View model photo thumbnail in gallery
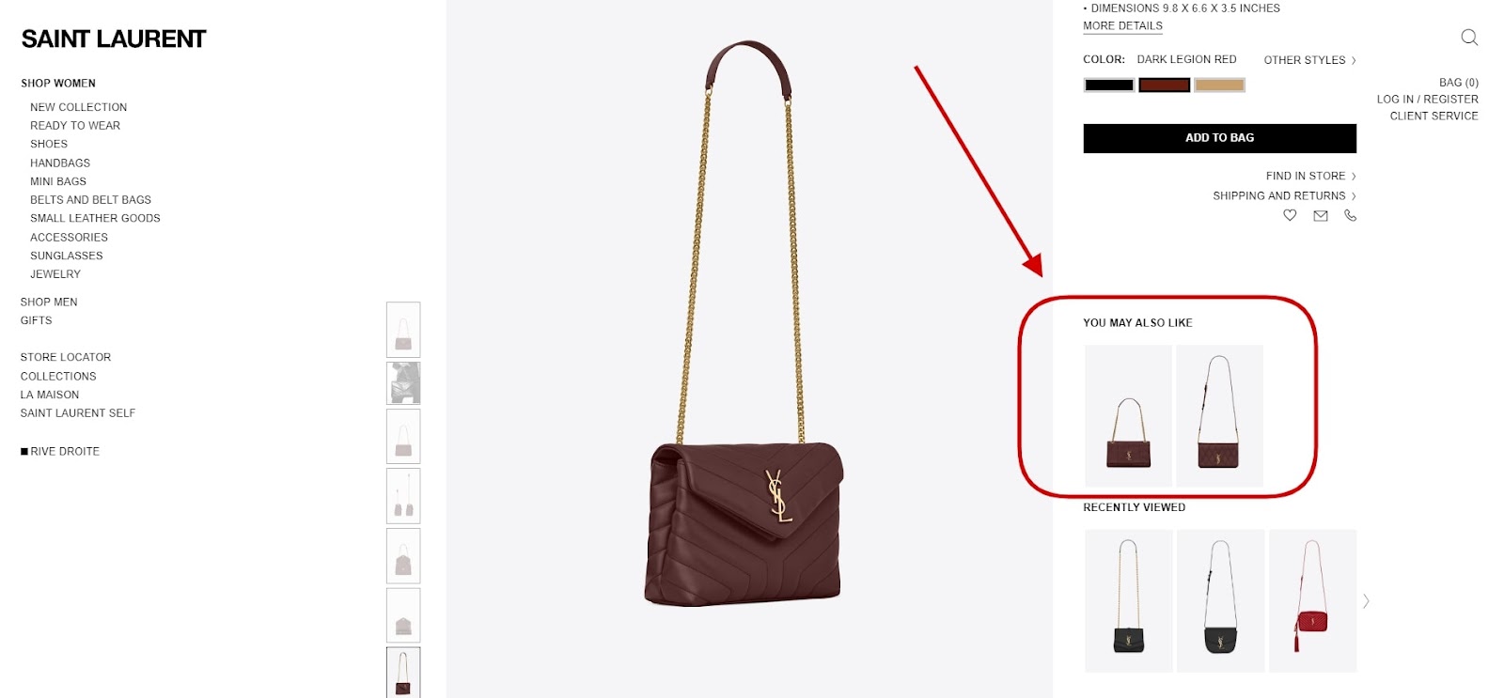The height and width of the screenshot is (698, 1504). [x=403, y=383]
